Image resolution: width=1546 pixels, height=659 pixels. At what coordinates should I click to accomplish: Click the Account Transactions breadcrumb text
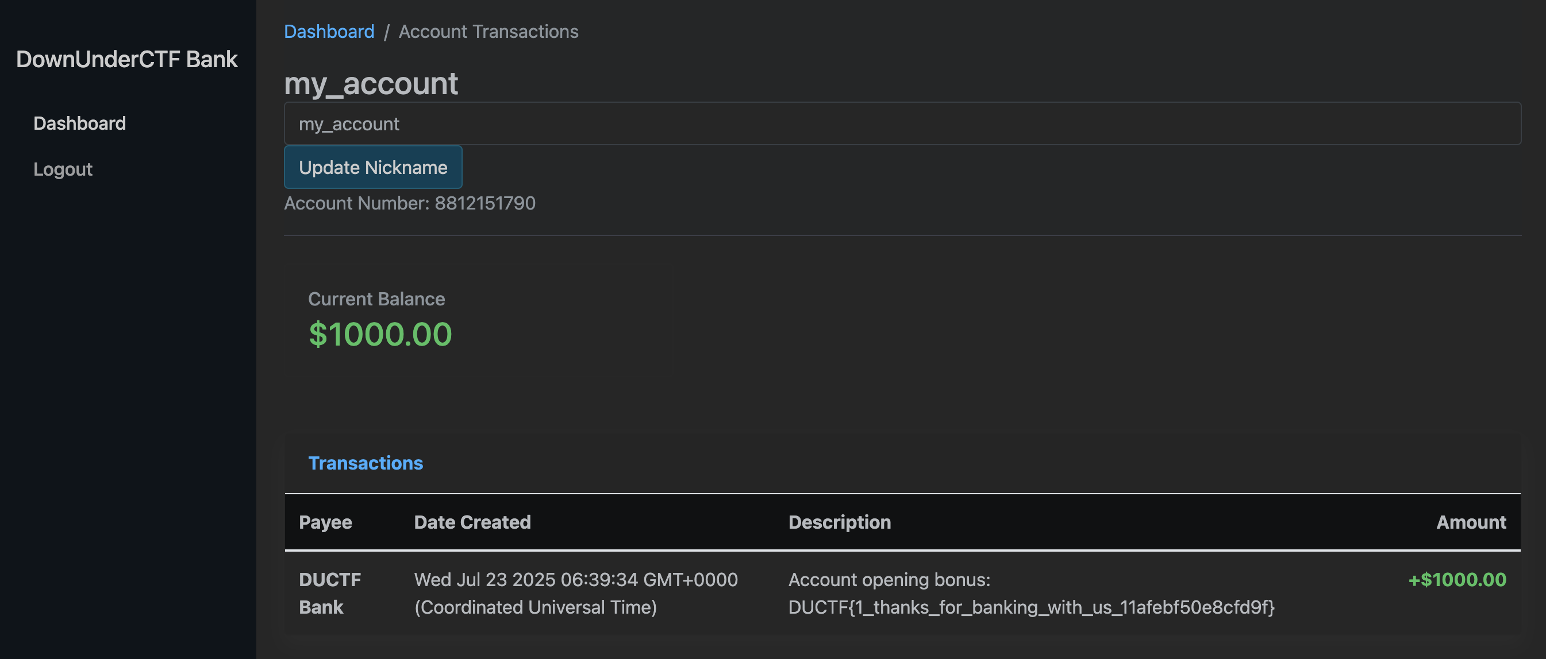click(x=489, y=31)
